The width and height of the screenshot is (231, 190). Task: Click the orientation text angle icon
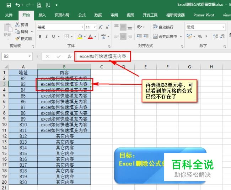point(139,27)
